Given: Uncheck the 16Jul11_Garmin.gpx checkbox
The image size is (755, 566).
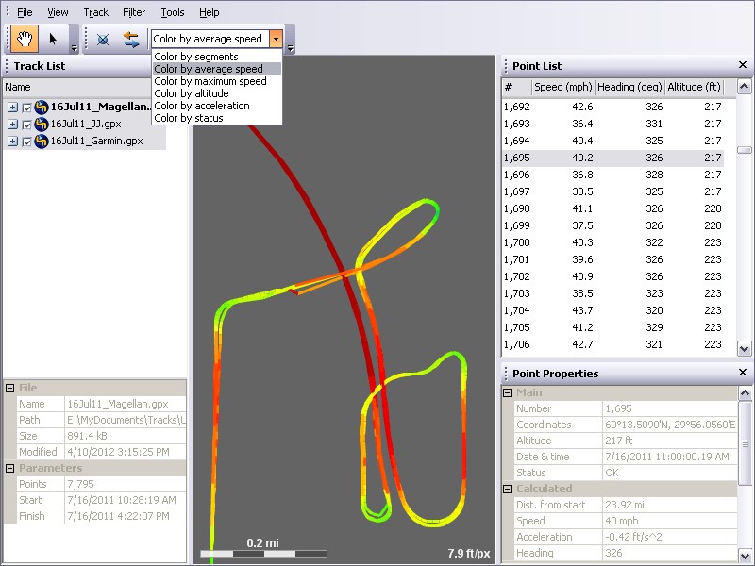Looking at the screenshot, I should [26, 140].
